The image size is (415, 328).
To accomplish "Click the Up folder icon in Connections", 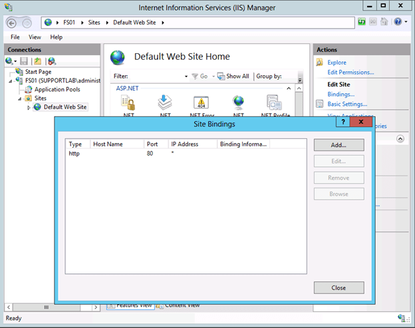I will tap(38, 61).
